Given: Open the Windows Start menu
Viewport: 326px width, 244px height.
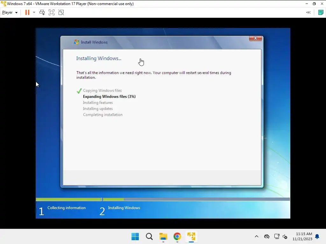Looking at the screenshot, I should tap(135, 236).
